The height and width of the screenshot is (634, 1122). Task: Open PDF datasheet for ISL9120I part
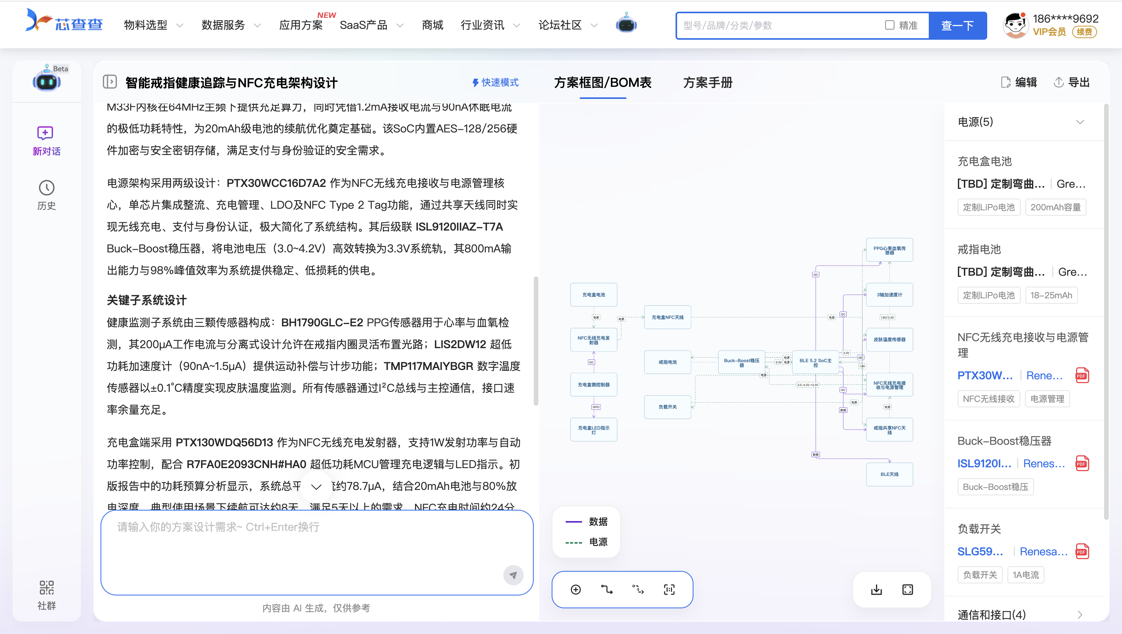coord(1082,463)
